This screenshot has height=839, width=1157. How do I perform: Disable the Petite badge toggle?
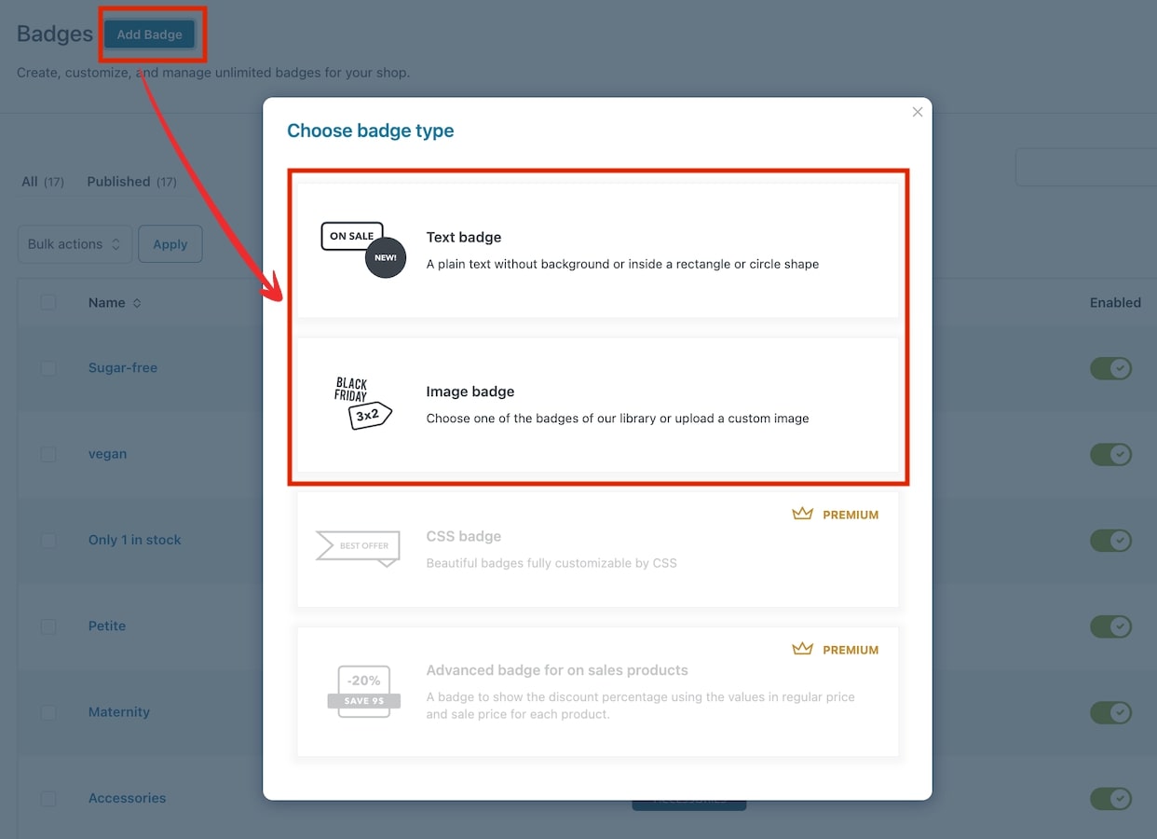(x=1111, y=626)
